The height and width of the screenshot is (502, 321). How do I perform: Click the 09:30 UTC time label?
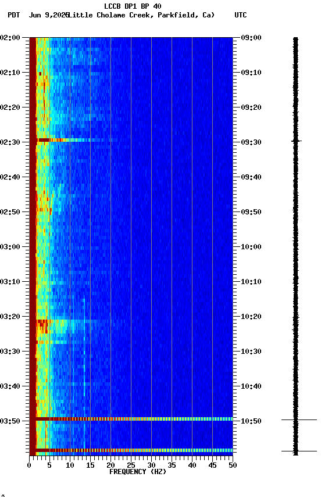click(251, 142)
